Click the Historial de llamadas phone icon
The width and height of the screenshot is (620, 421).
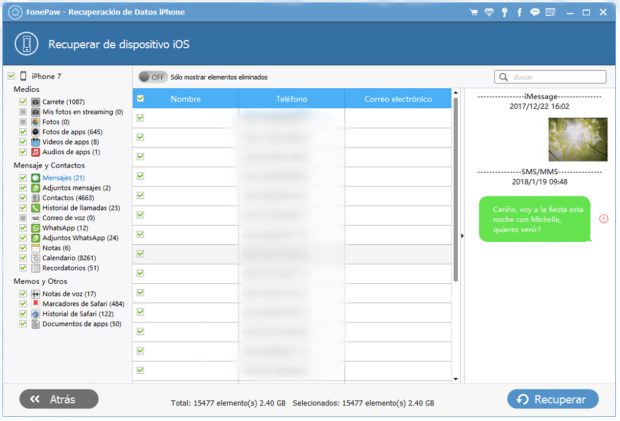pyautogui.click(x=36, y=207)
